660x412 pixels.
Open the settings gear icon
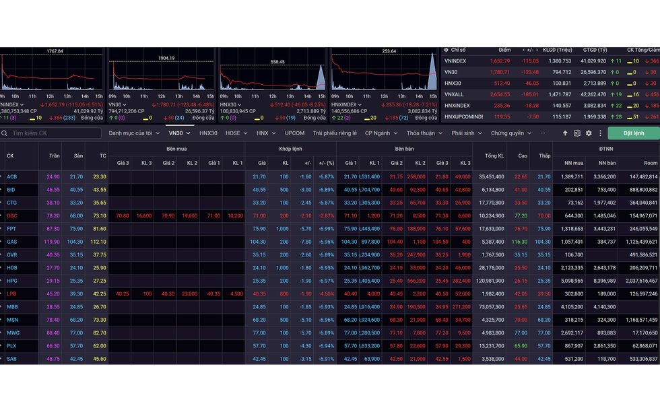[x=589, y=133]
